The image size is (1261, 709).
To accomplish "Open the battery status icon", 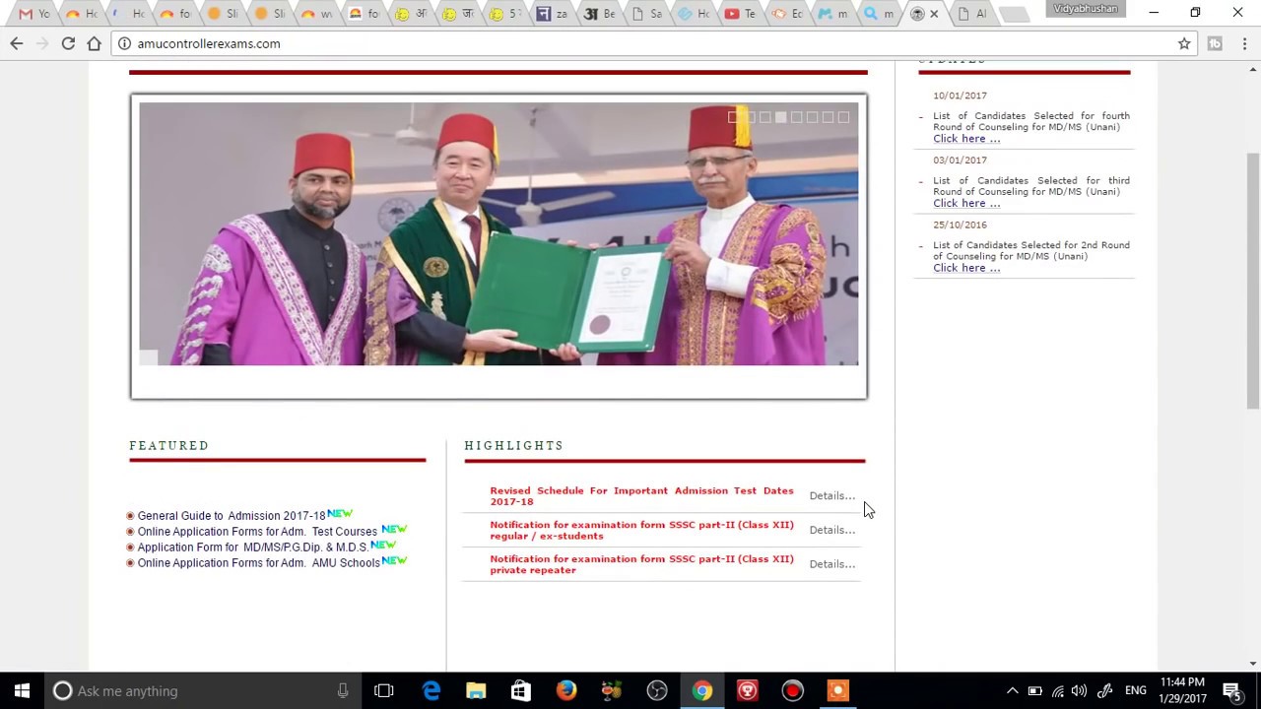I will point(1034,690).
